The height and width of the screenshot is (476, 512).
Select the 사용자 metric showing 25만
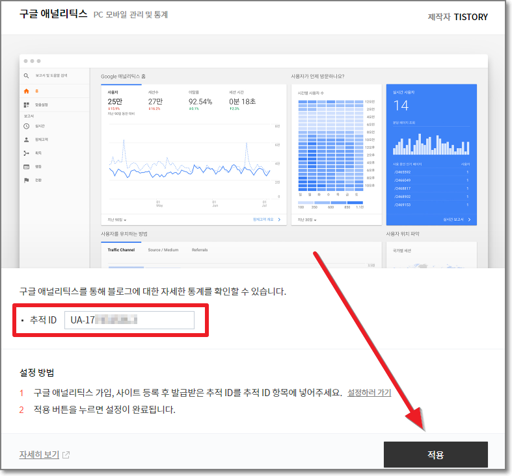tap(121, 103)
